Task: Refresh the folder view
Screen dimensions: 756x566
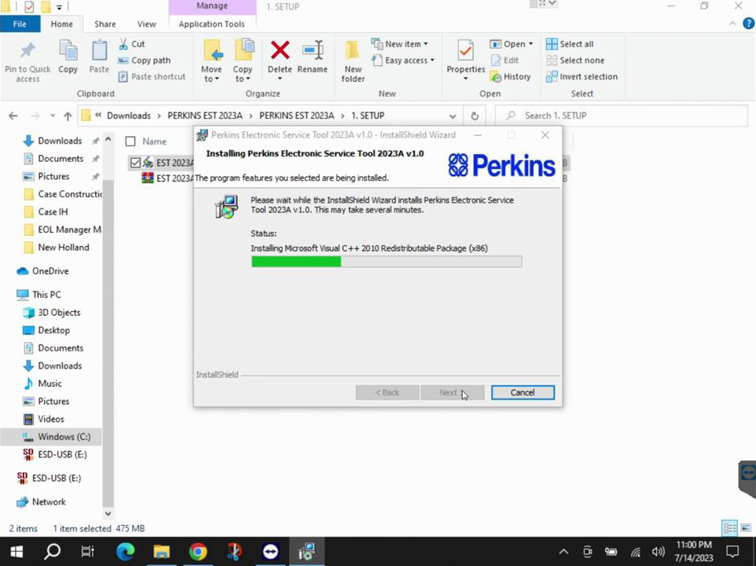Action: tap(475, 116)
